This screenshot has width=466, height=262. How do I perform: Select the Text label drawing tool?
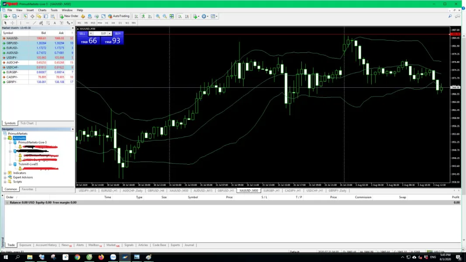click(55, 23)
